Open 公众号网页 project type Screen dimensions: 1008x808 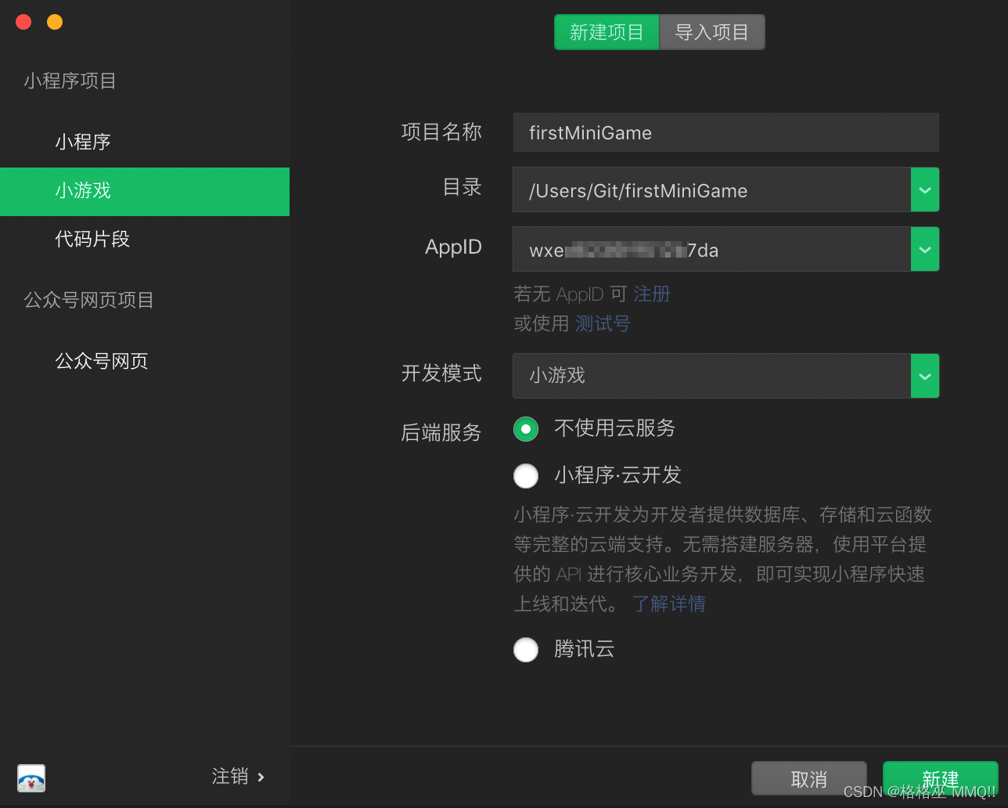coord(102,361)
